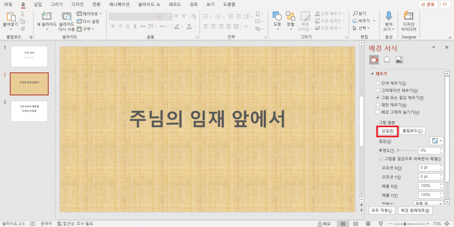Viewport: 454px width, 227px height.
Task: Open the Transitions (전환) tab
Action: pos(97,4)
